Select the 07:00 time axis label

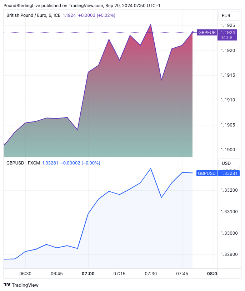tap(88, 274)
